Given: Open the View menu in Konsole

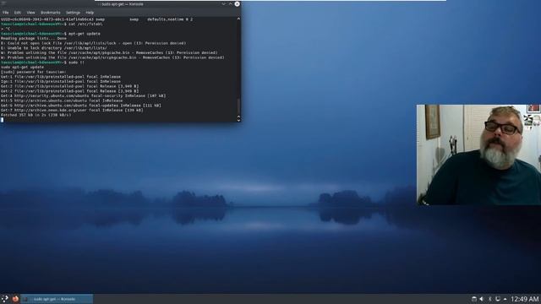Looking at the screenshot, I should pos(30,13).
